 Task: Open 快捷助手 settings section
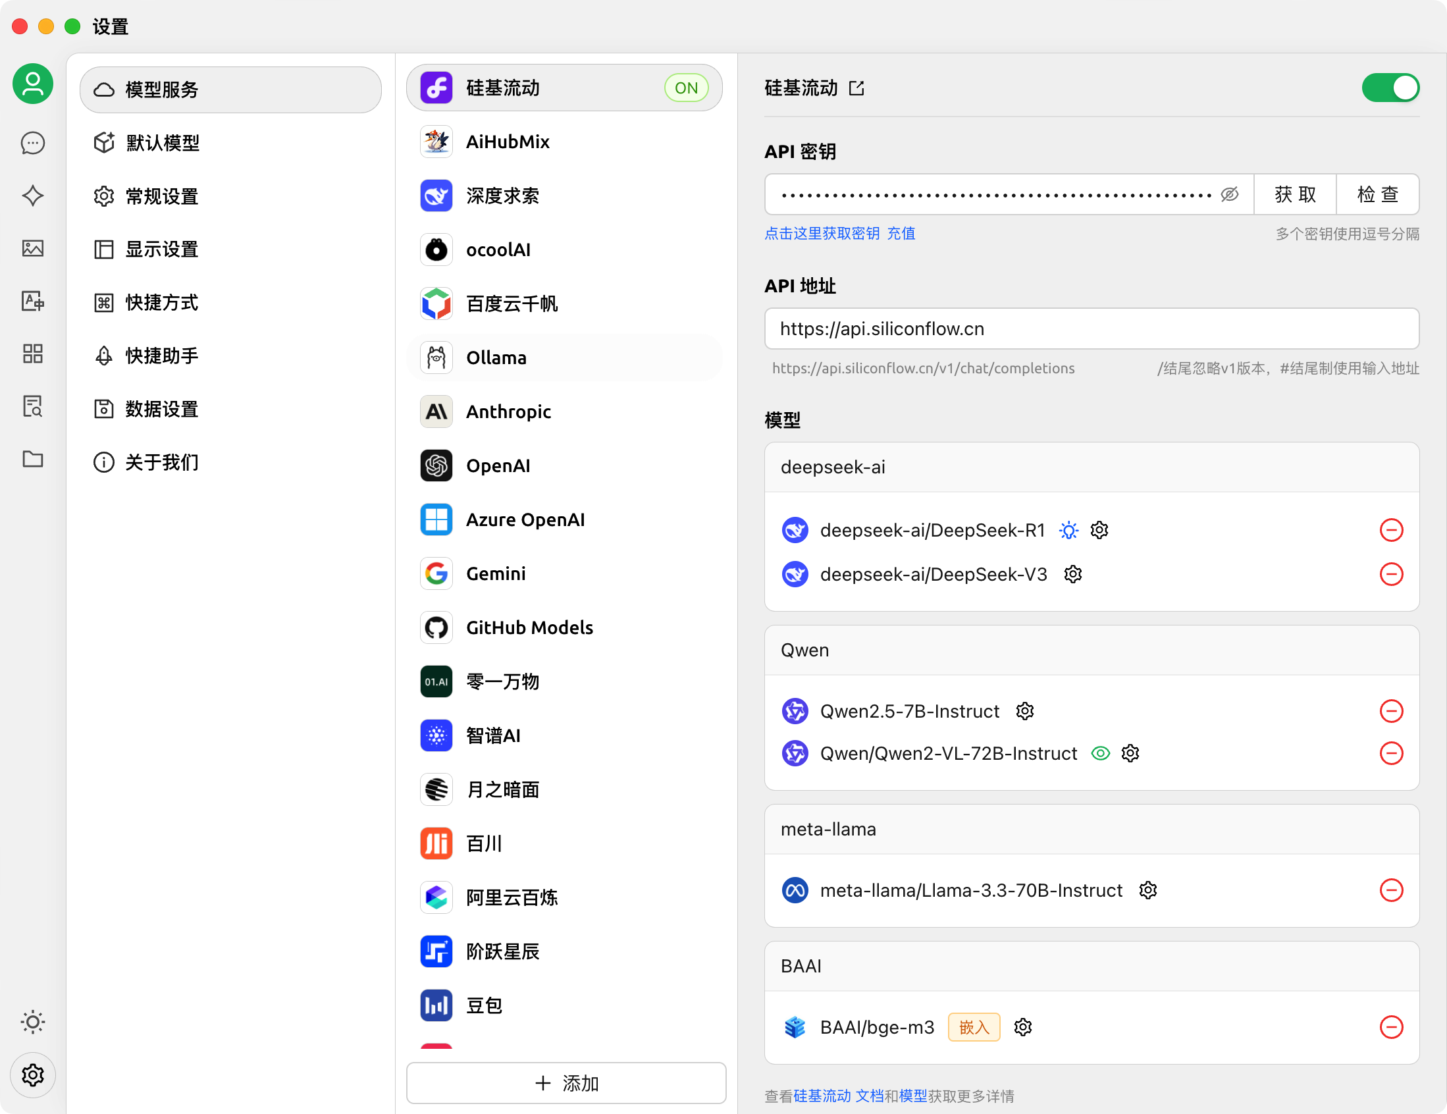230,356
